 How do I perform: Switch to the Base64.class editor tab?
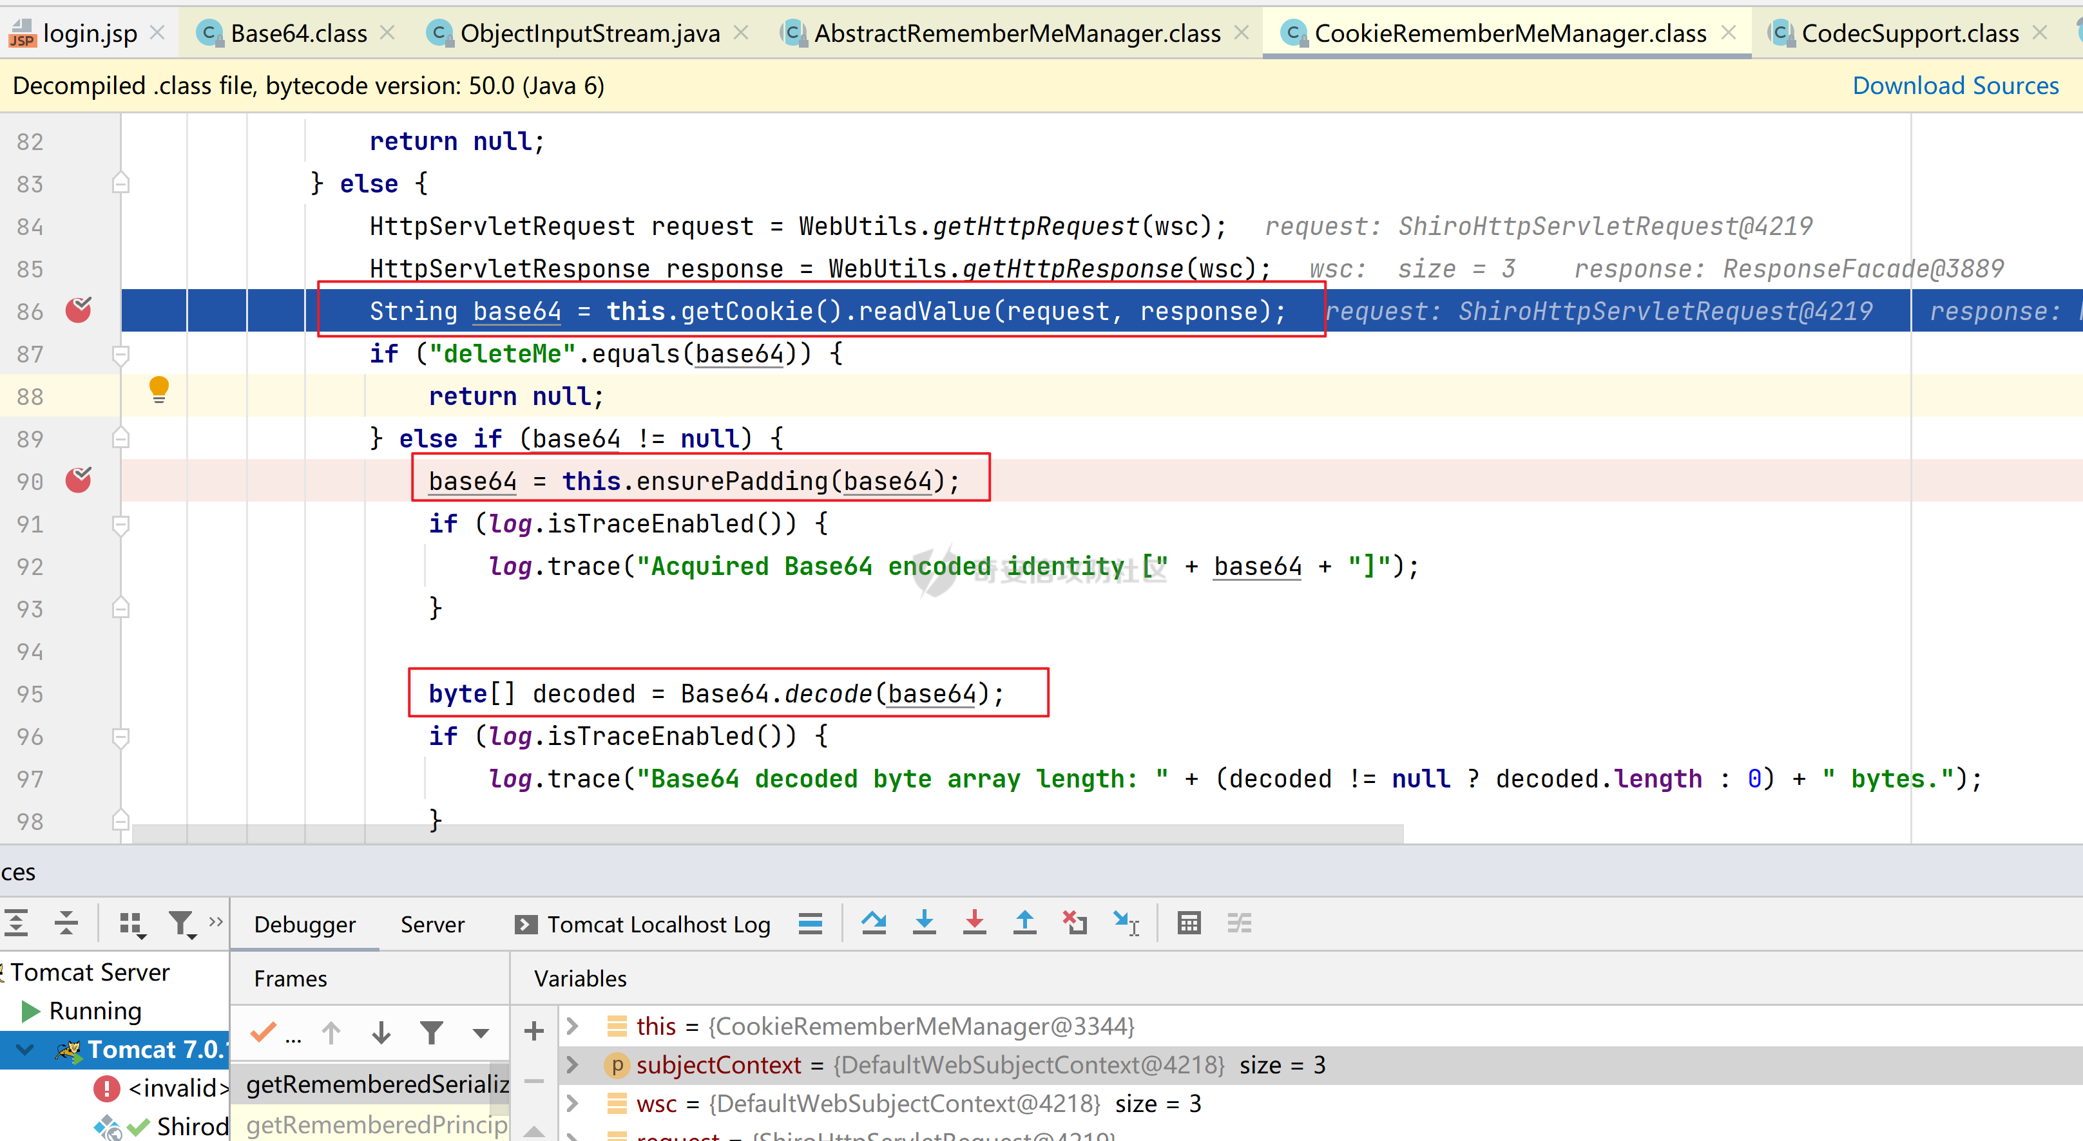pyautogui.click(x=298, y=33)
